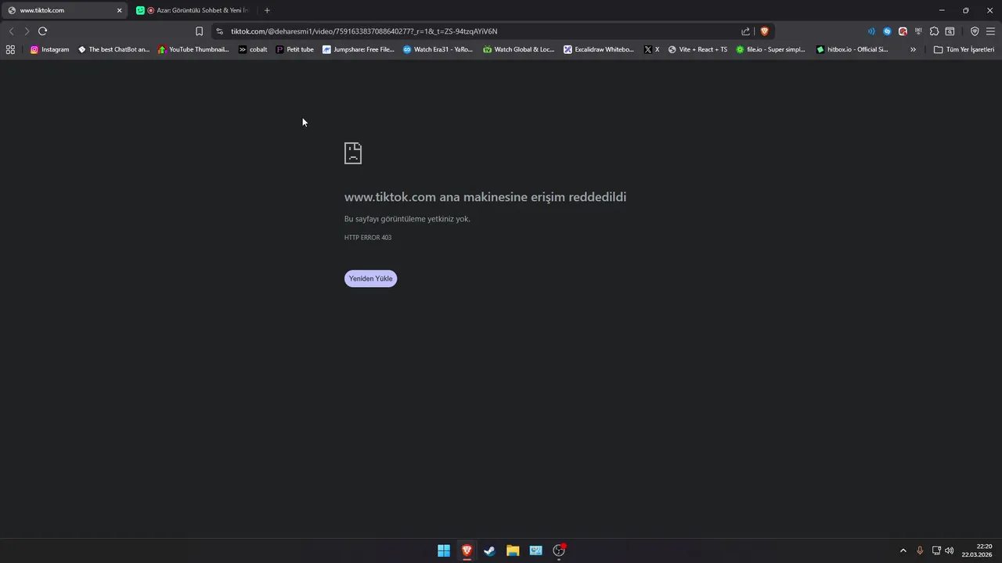Open the X bookmark
1002x563 pixels.
pyautogui.click(x=651, y=49)
